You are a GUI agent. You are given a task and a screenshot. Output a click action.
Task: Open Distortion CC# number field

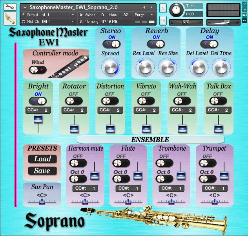pyautogui.click(x=110, y=110)
